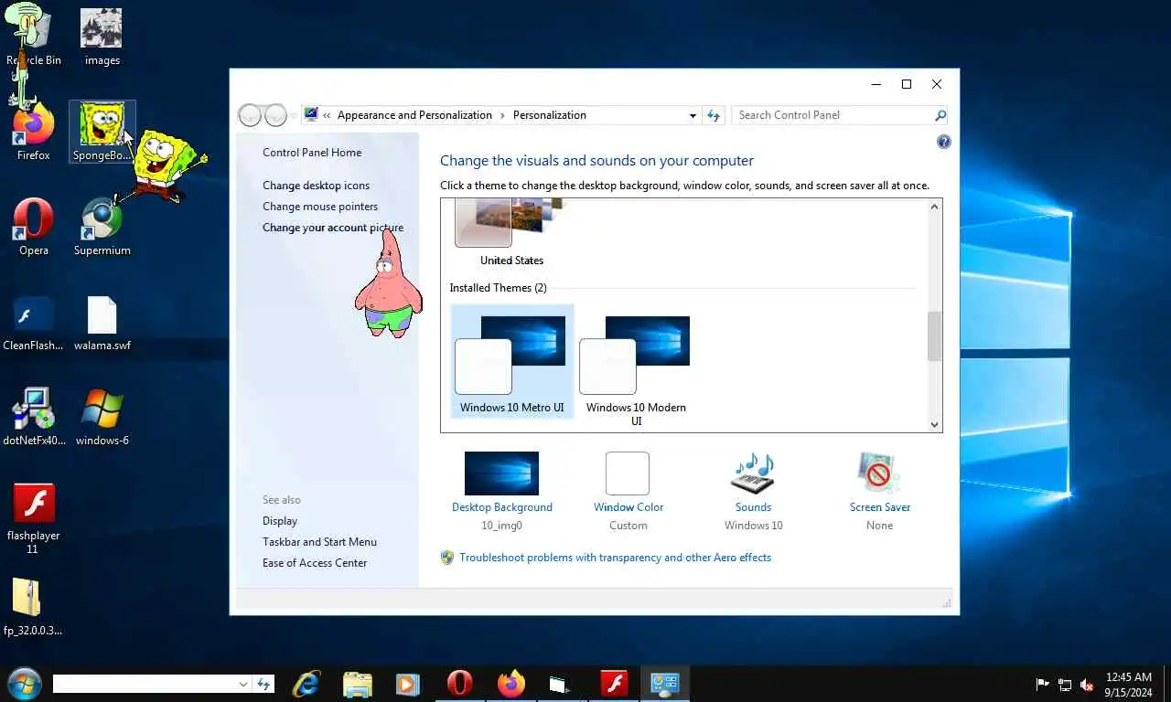Select the walama.swf file on desktop
The image size is (1171, 702).
(102, 323)
